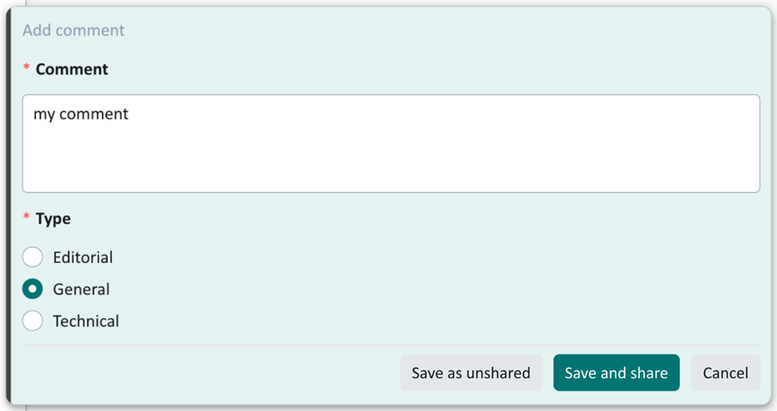Image resolution: width=777 pixels, height=411 pixels.
Task: Click the 'my comment' text in the field
Action: click(x=81, y=115)
